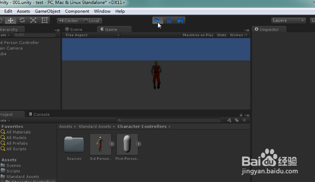Toggle pivot mode Center button
315x182 pixels.
coord(68,21)
